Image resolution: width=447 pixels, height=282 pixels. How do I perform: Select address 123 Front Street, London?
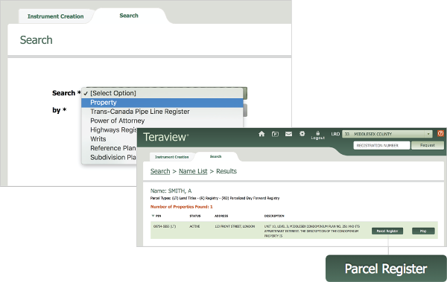[x=235, y=226]
